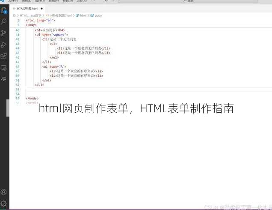Click the closing body tag on line 55

click(32, 99)
